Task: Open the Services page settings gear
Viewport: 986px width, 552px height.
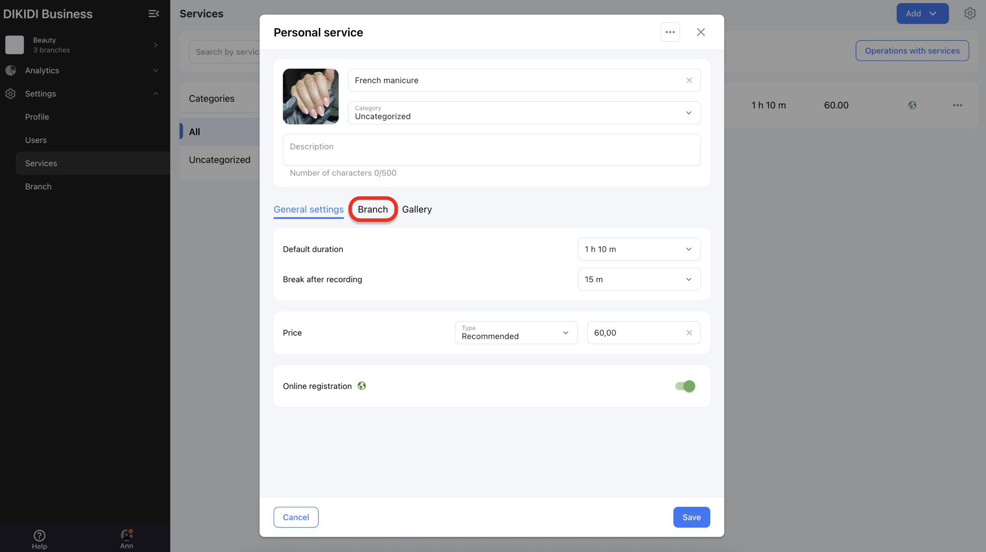Action: 970,14
